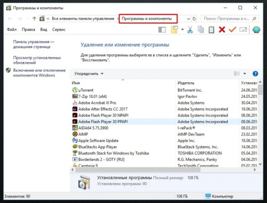The image size is (267, 203).
Task: Select Adobe Flash Player 30 PPAPI
Action: tap(164, 122)
